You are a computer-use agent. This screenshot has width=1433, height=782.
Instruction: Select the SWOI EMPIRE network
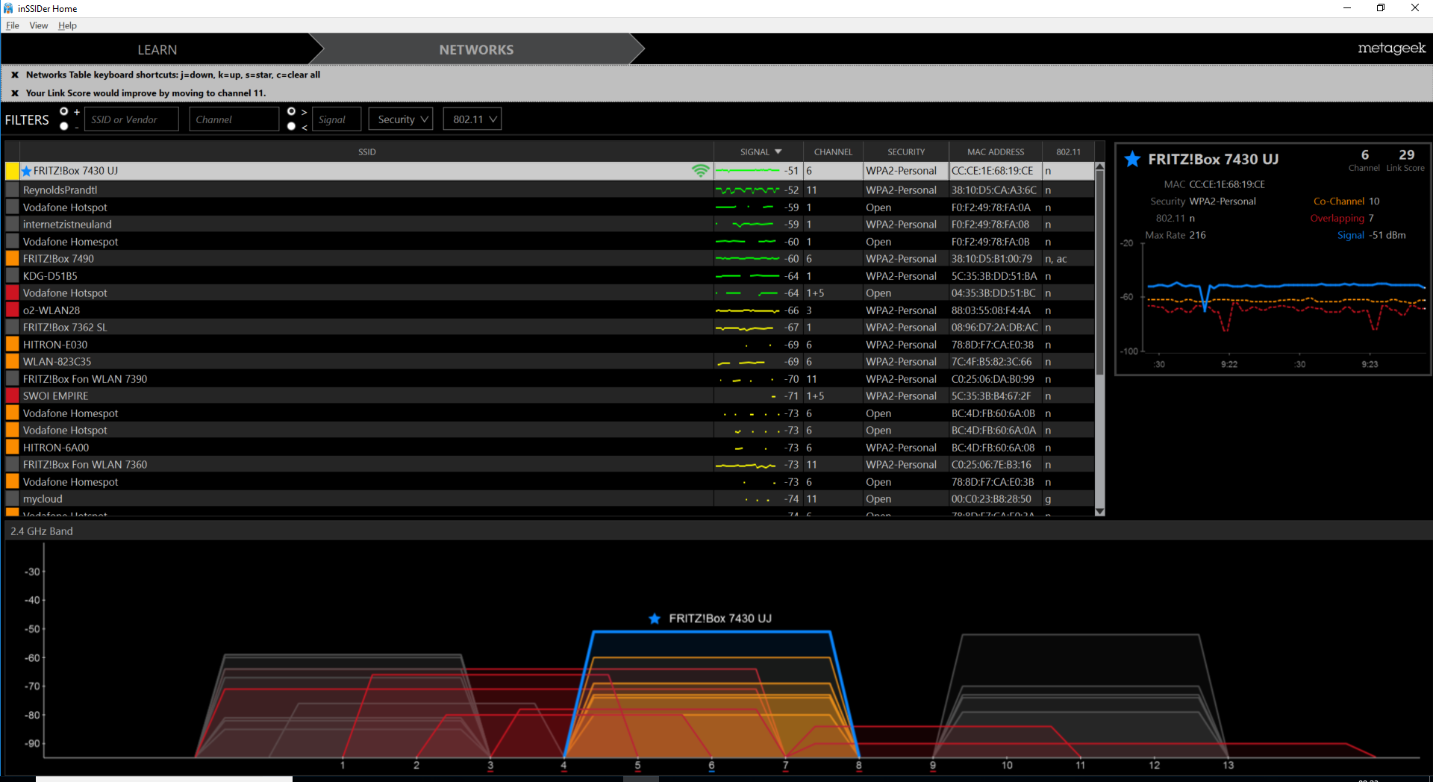(x=549, y=396)
